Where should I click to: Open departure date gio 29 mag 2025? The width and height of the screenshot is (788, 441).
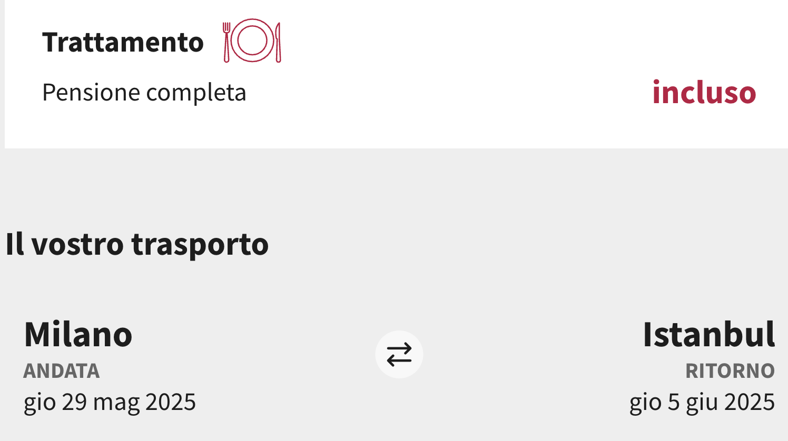tap(110, 403)
